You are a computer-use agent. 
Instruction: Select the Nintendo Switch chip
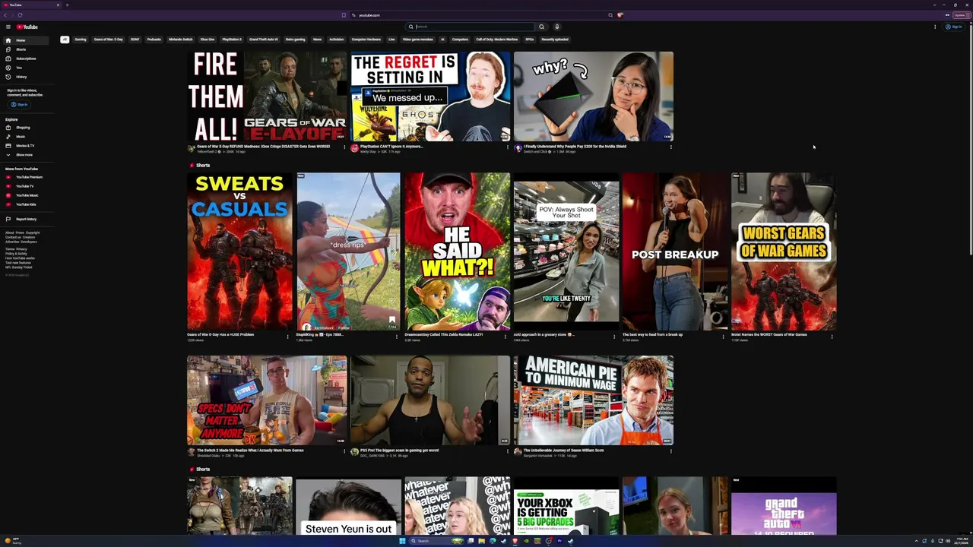(181, 40)
